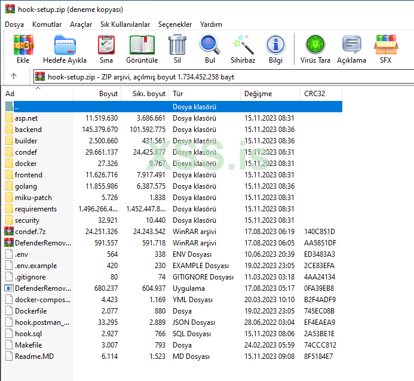The height and width of the screenshot is (381, 414).
Task: Open the Sık Kullanılanlar menu
Action: point(125,24)
